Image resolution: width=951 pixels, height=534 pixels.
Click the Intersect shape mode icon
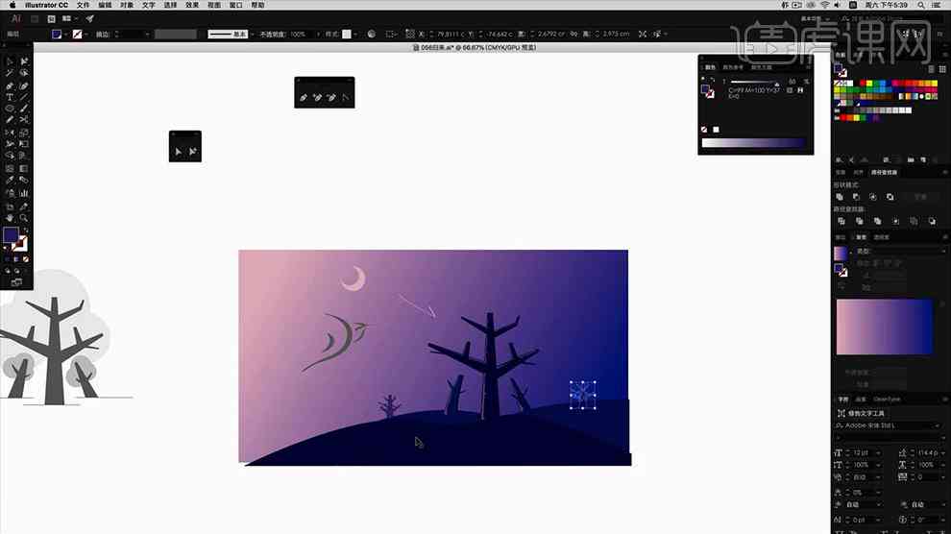point(873,197)
